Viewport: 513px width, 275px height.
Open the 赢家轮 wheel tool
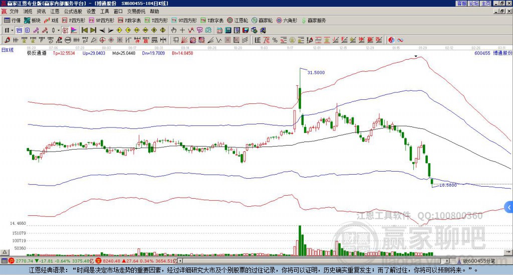coord(262,20)
